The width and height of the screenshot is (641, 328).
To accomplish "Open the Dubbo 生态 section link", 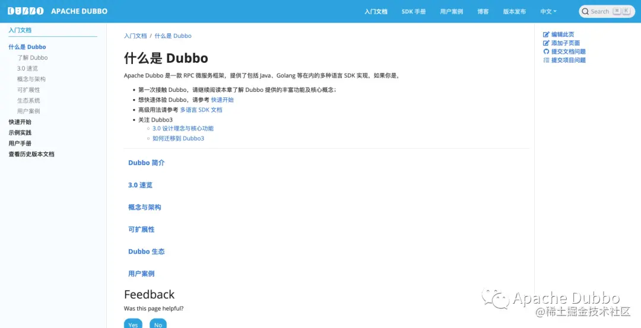I will [147, 251].
